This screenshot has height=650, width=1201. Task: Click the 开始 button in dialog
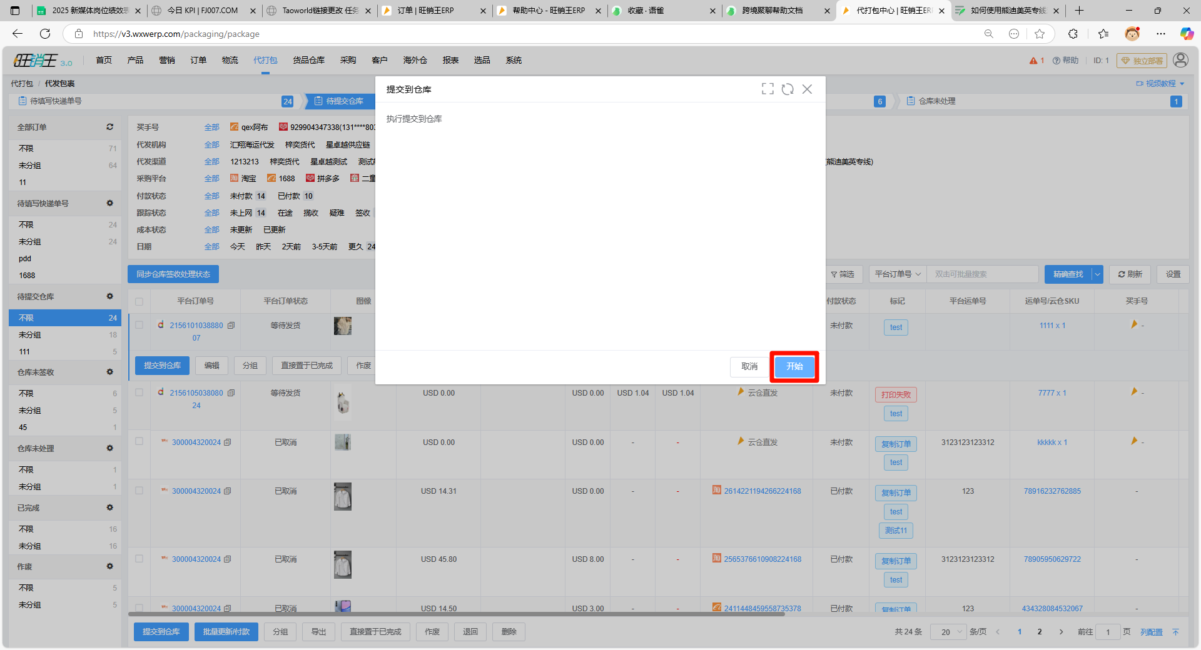(x=794, y=367)
